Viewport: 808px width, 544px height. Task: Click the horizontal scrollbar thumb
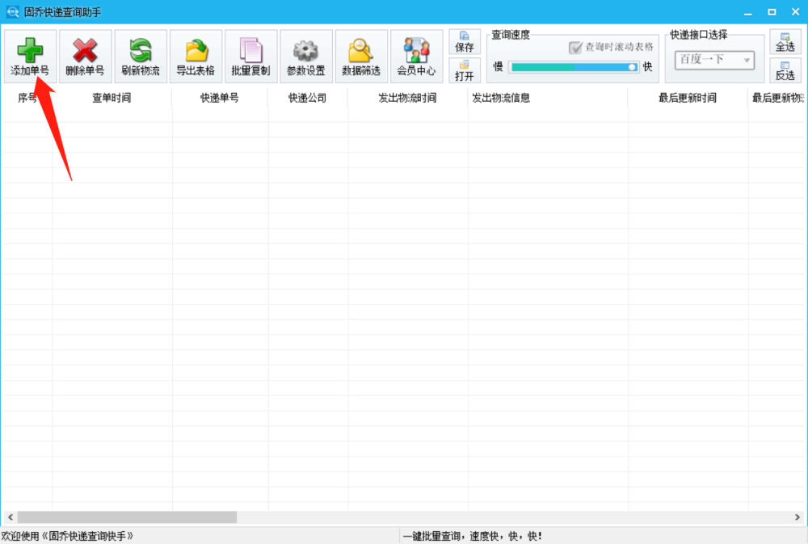127,517
